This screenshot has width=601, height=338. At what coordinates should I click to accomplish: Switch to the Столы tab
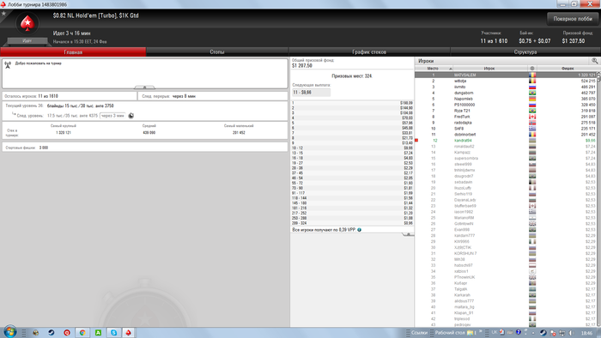pos(217,52)
